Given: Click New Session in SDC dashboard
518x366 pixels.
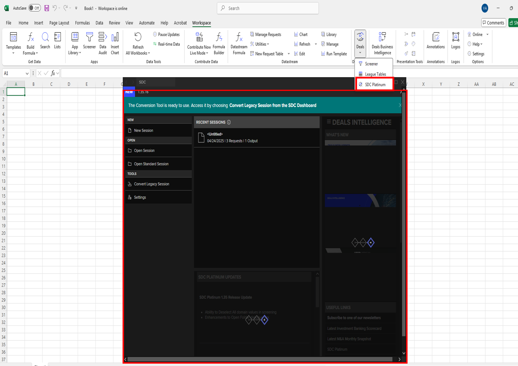Looking at the screenshot, I should tap(144, 130).
